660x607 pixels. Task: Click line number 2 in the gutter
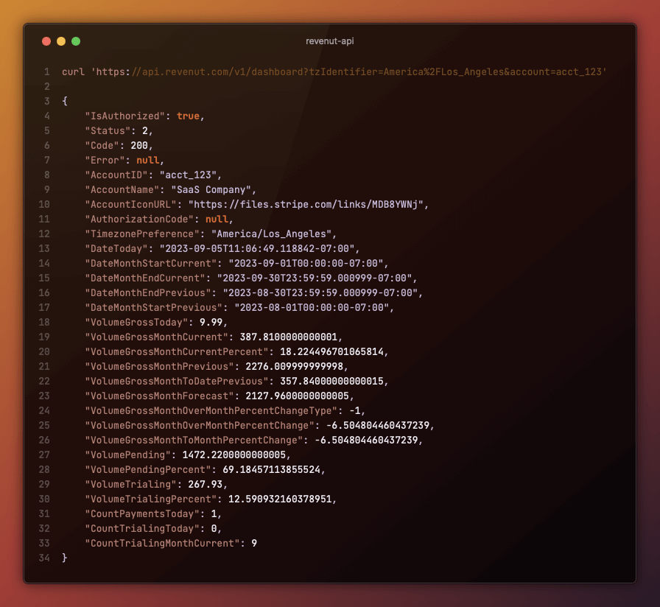[x=46, y=87]
